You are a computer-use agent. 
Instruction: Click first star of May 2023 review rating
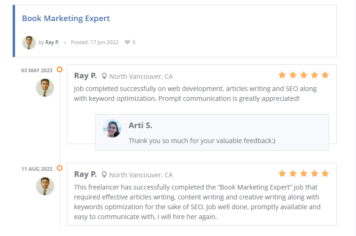(x=282, y=75)
